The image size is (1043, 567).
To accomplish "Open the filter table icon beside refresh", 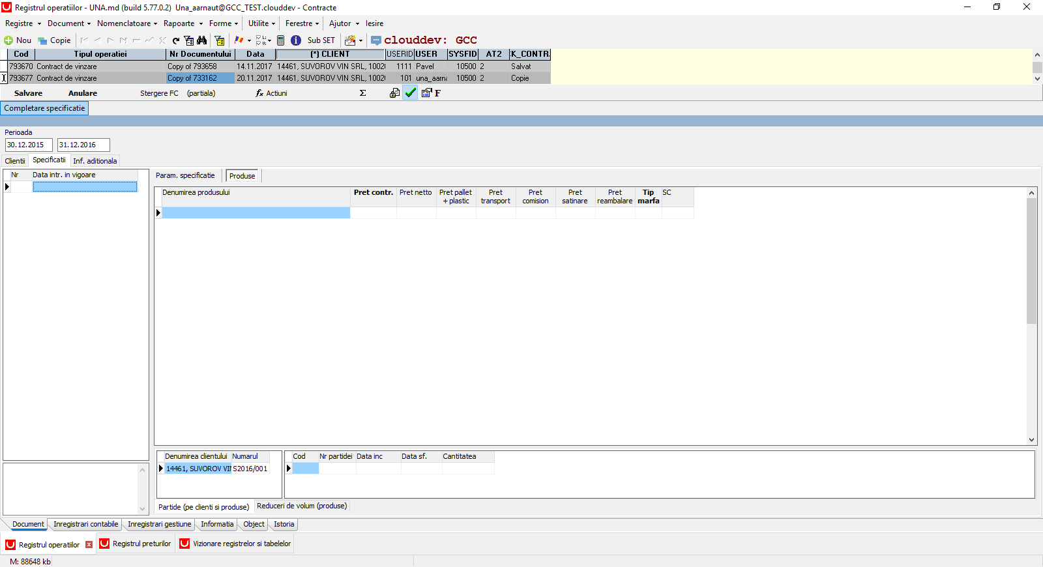I will point(188,40).
